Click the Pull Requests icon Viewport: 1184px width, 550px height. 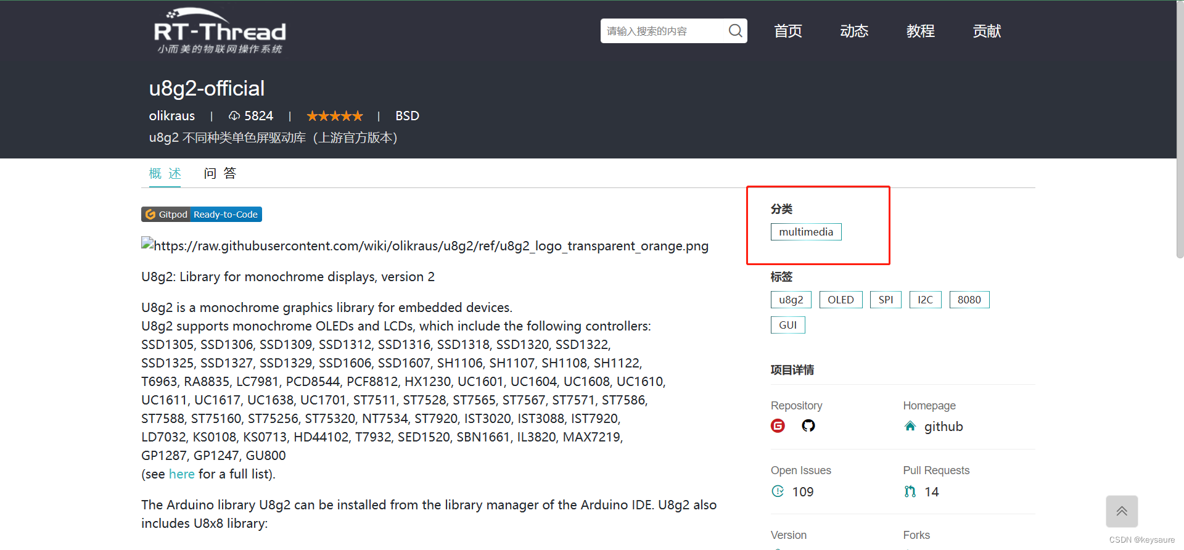click(910, 491)
